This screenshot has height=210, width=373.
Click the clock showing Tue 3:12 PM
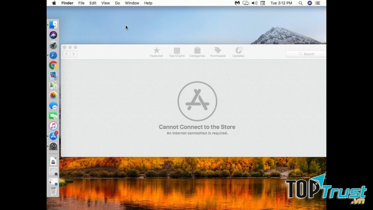coord(281,3)
